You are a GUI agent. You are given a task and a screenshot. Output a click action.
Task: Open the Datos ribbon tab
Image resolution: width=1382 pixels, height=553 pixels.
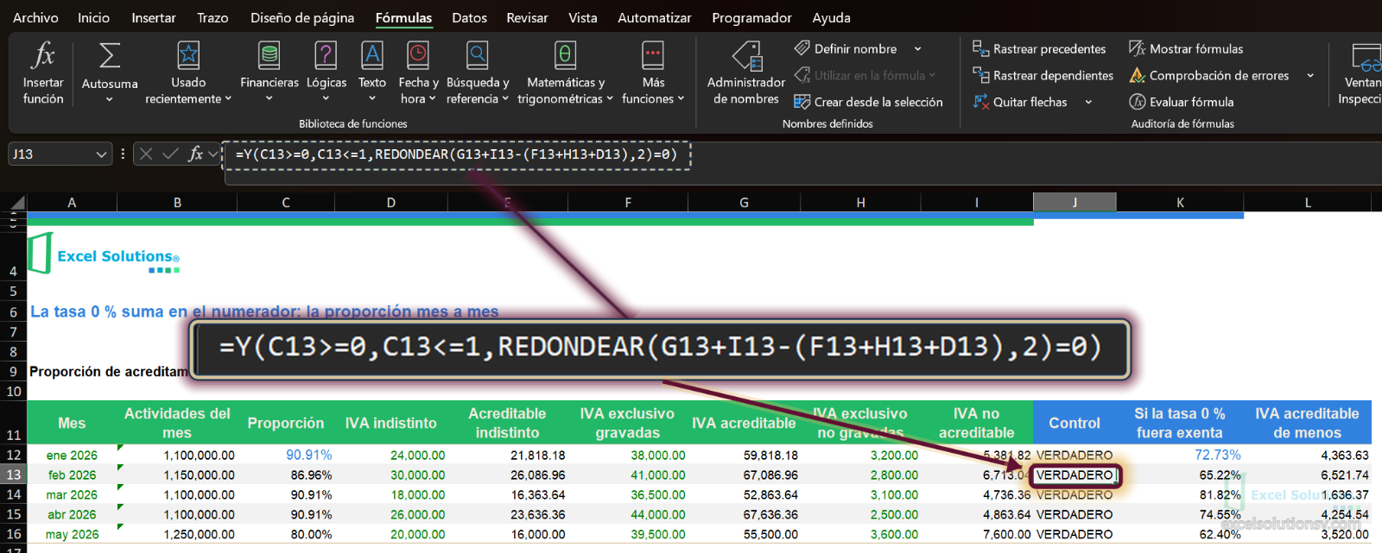pos(469,17)
